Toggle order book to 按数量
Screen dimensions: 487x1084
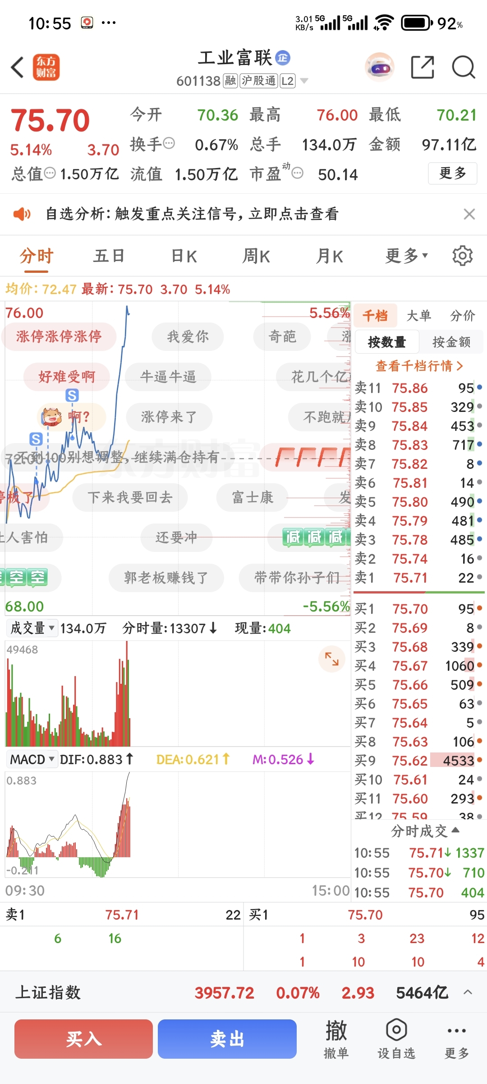click(387, 342)
